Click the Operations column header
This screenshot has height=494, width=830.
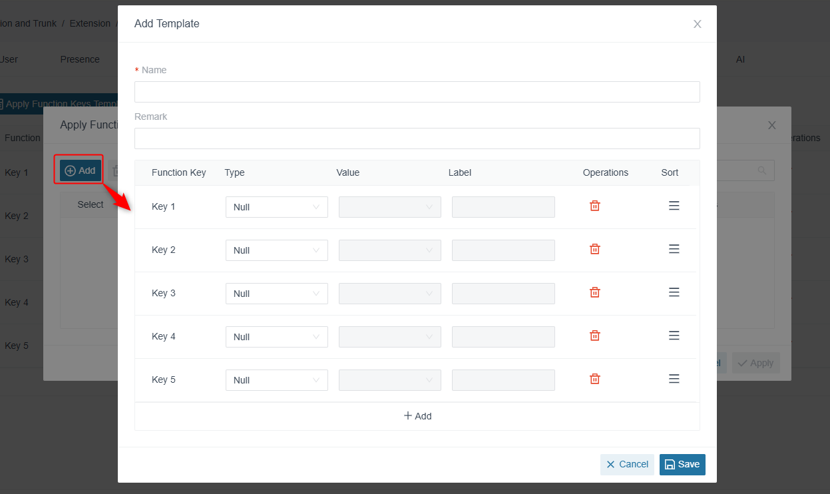click(x=606, y=172)
